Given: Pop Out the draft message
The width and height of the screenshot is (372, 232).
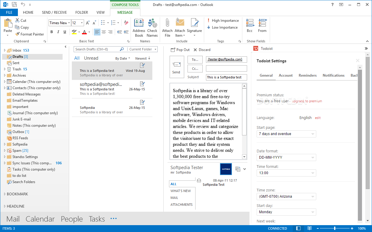Looking at the screenshot, I should pyautogui.click(x=180, y=50).
